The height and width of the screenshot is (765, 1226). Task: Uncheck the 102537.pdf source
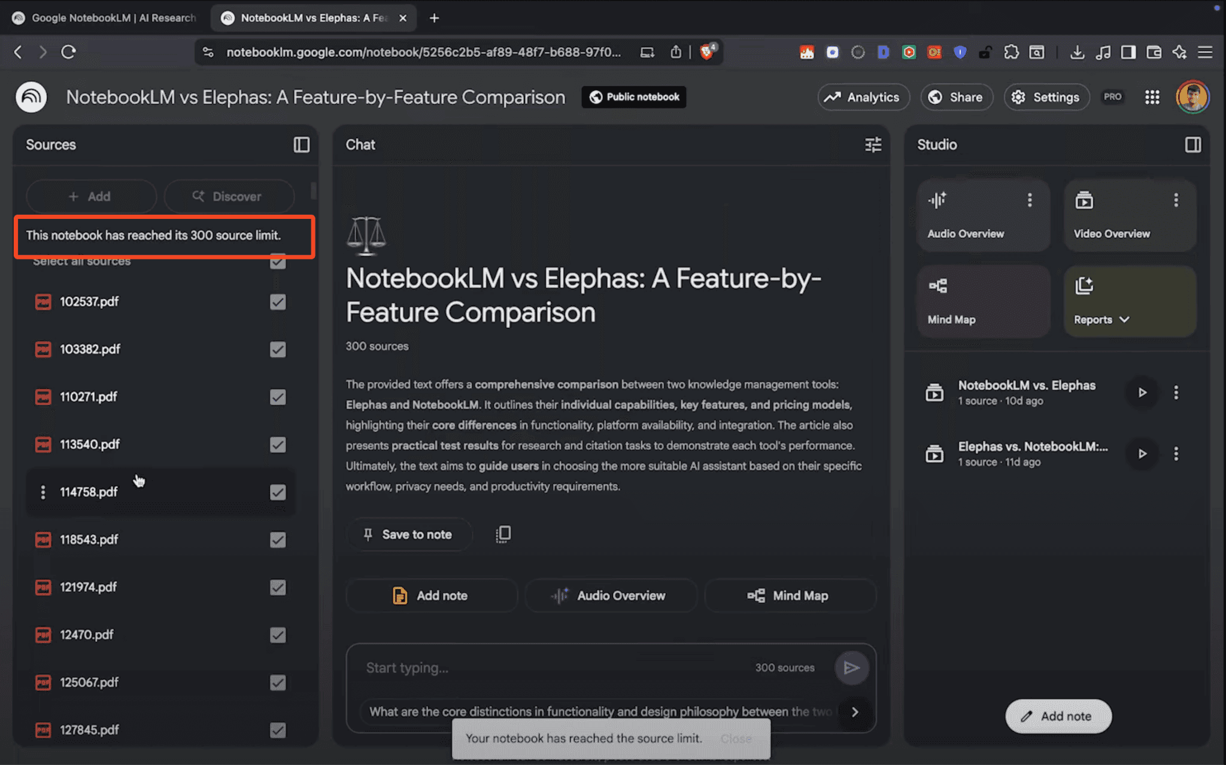[x=278, y=302]
